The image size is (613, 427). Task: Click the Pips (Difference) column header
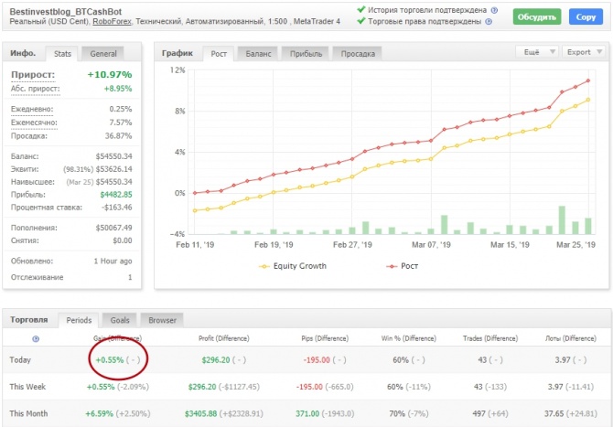pyautogui.click(x=325, y=338)
